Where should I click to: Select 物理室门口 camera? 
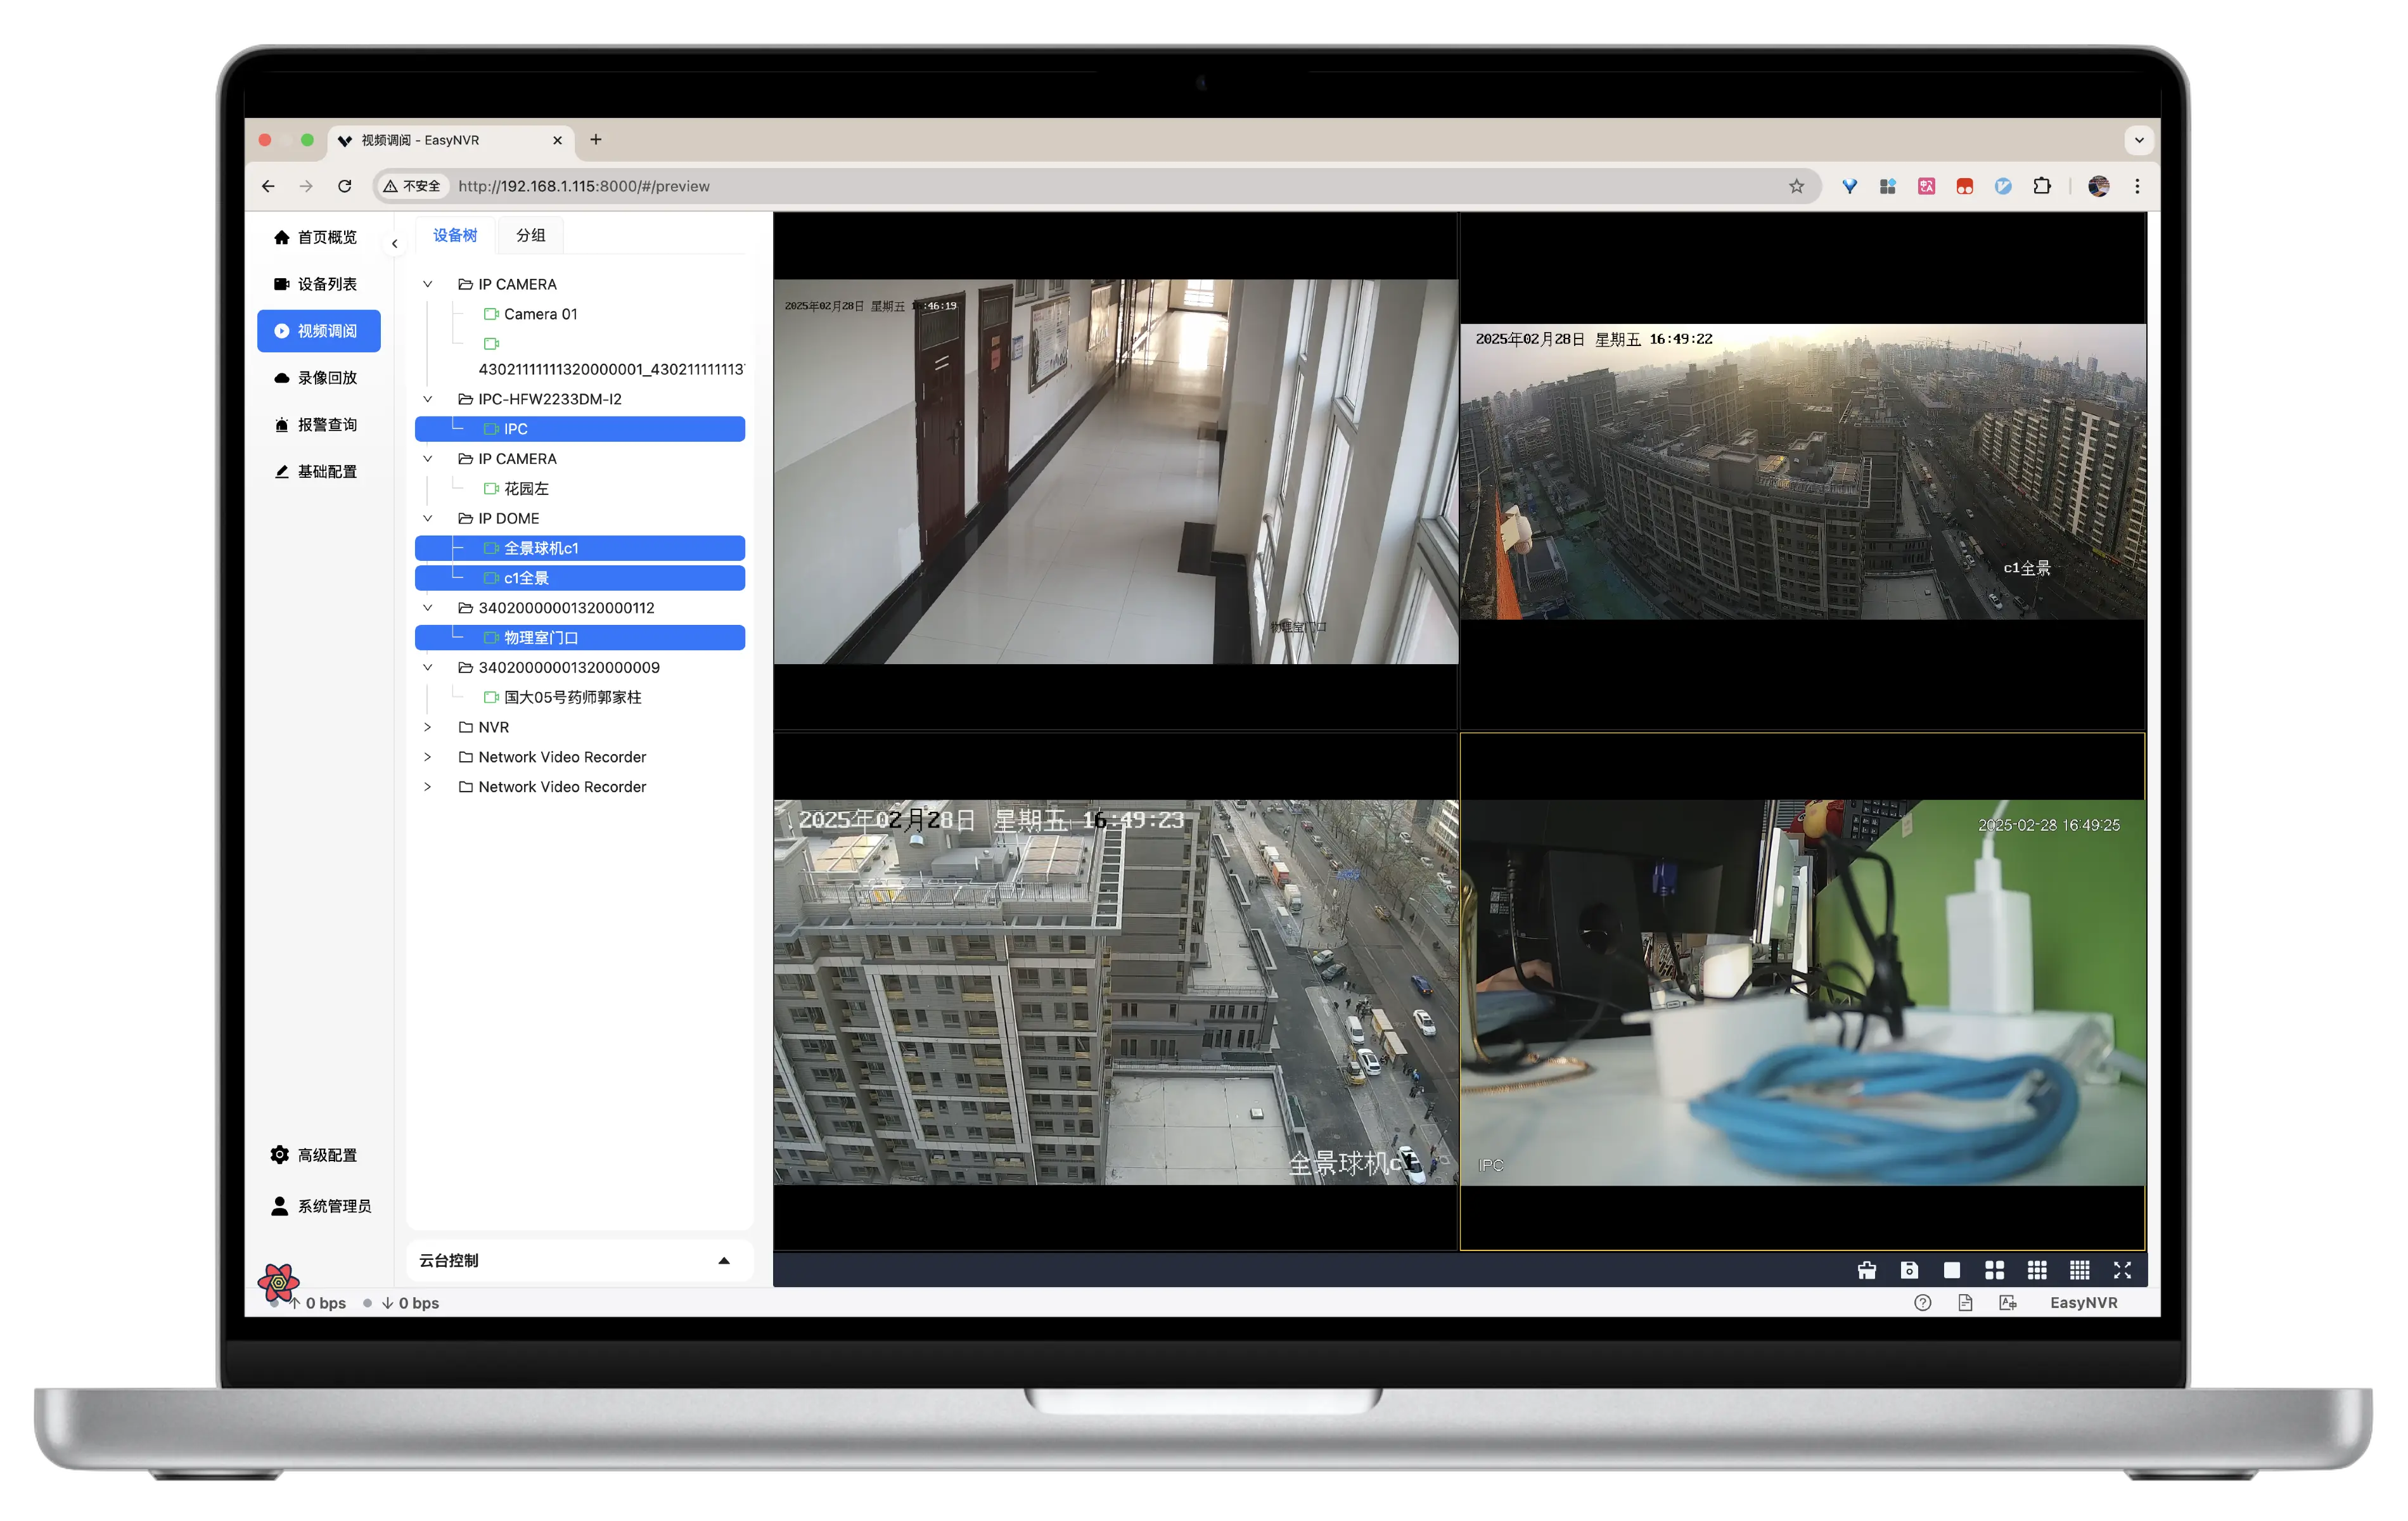(x=580, y=637)
